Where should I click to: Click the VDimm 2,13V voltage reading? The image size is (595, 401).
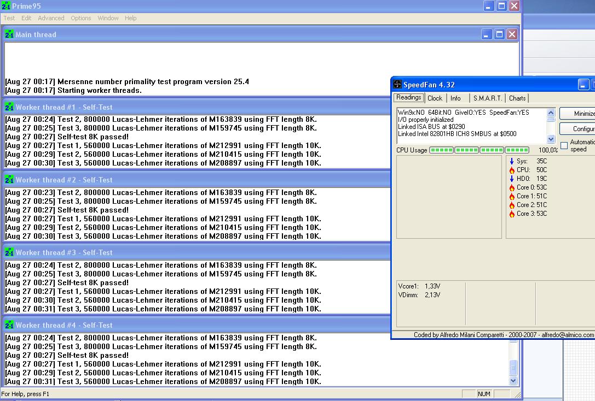tap(419, 295)
